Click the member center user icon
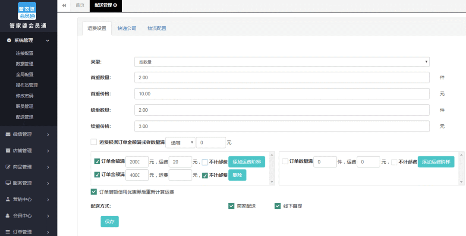 click(x=8, y=216)
